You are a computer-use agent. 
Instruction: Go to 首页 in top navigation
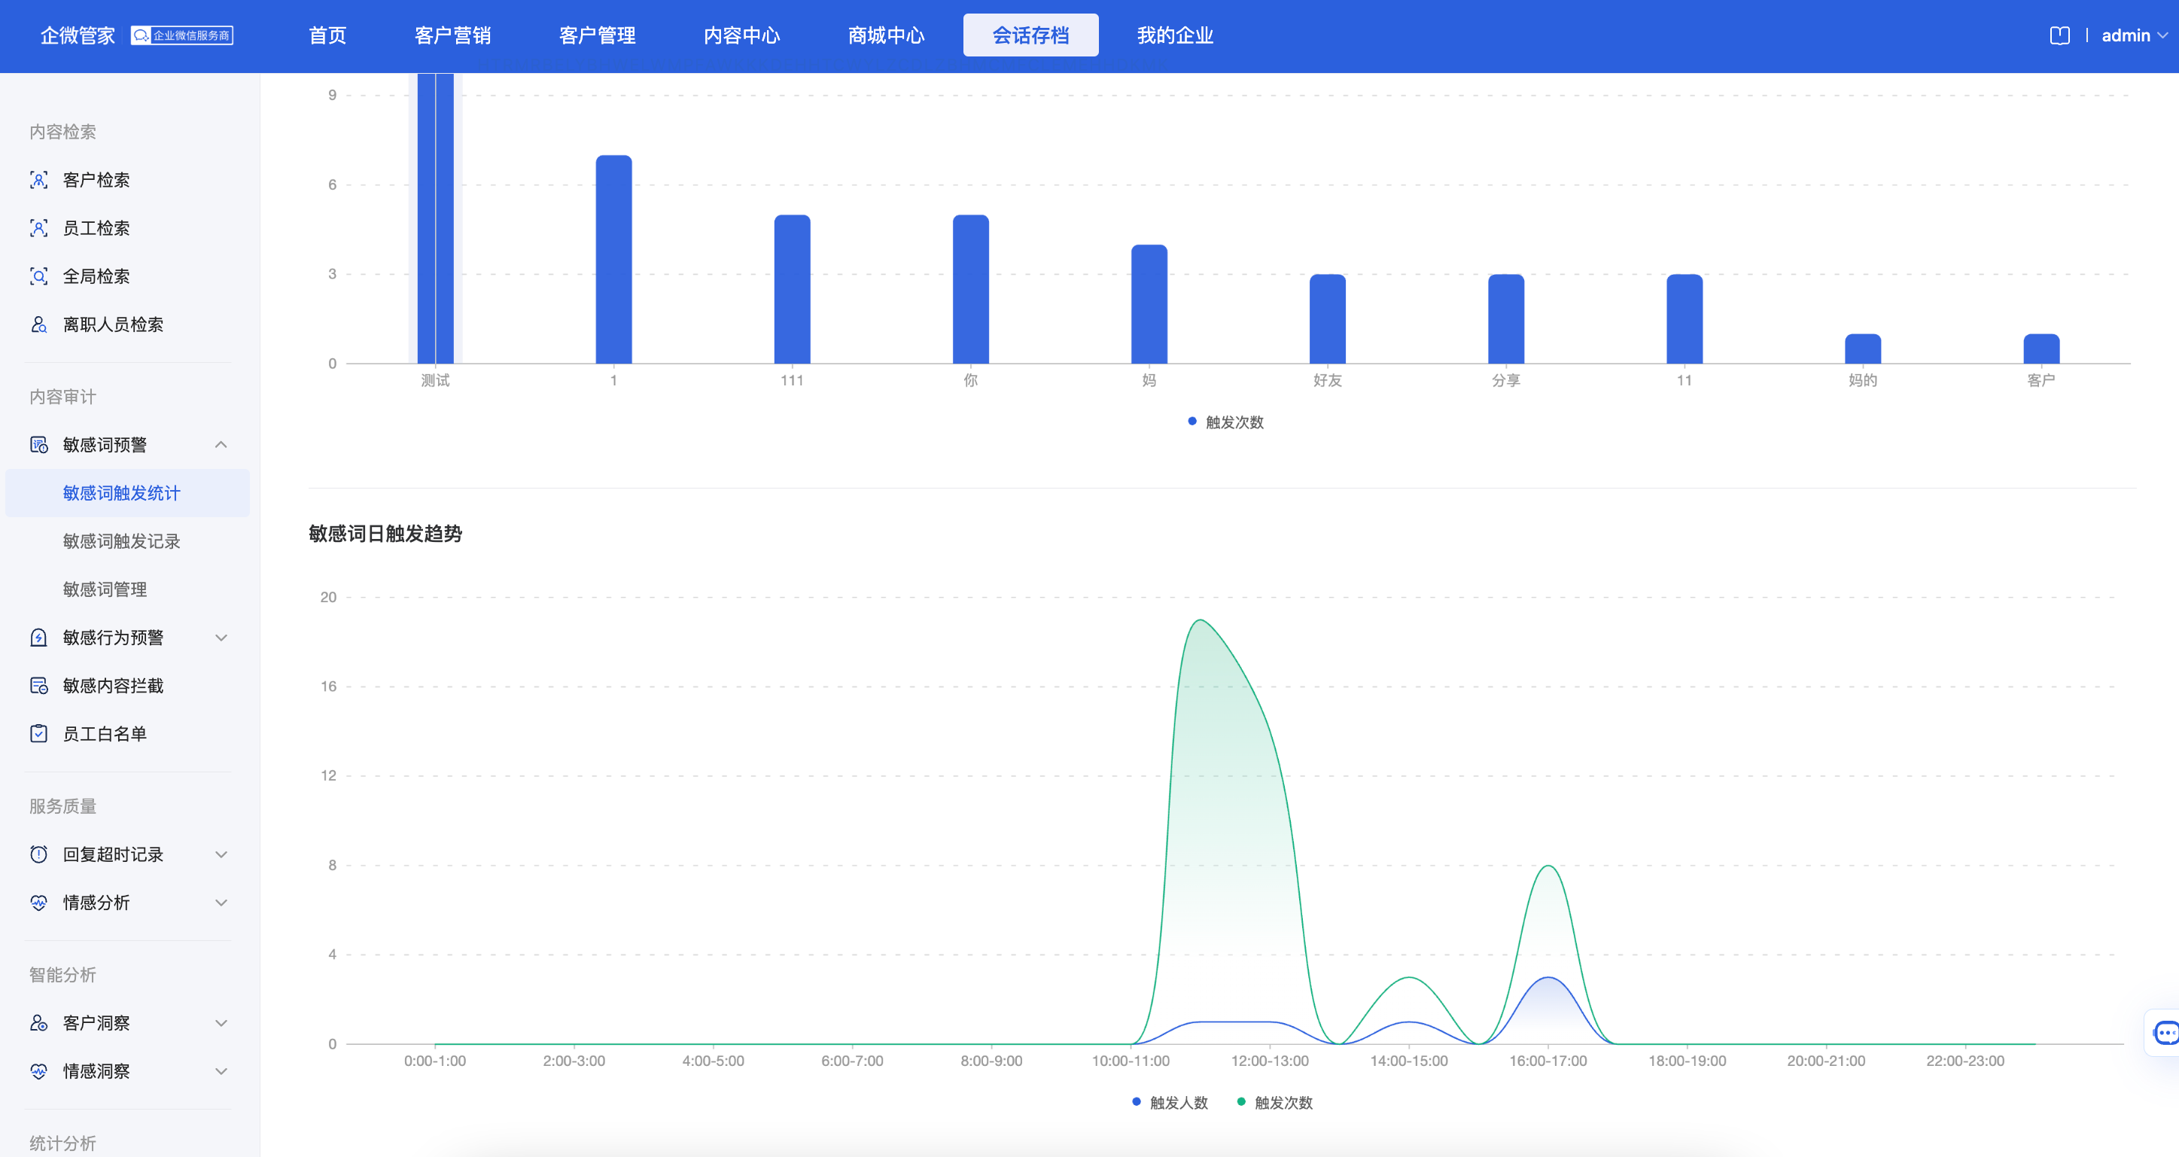pos(327,35)
